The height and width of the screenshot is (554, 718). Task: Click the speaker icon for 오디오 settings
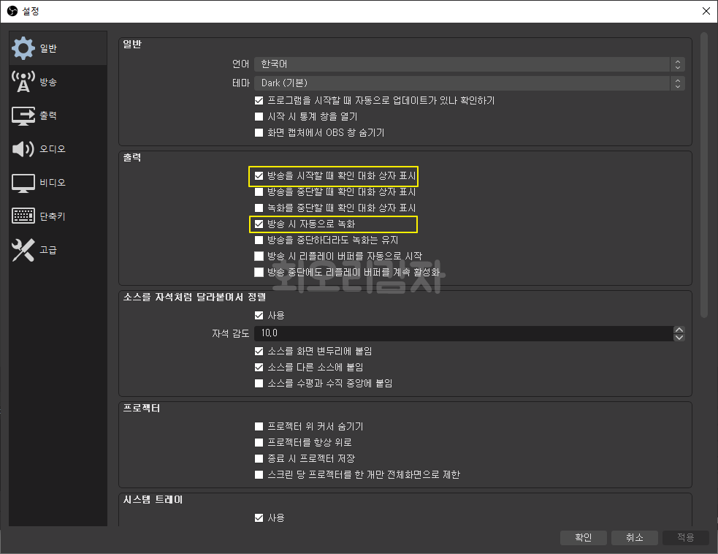[x=23, y=149]
